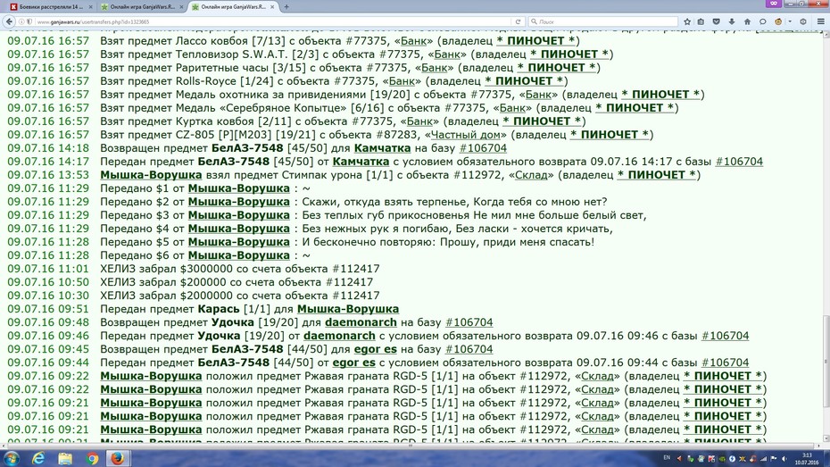The width and height of the screenshot is (830, 467).
Task: Click the scroll-up arrow of vertical scrollbar
Action: point(826,33)
